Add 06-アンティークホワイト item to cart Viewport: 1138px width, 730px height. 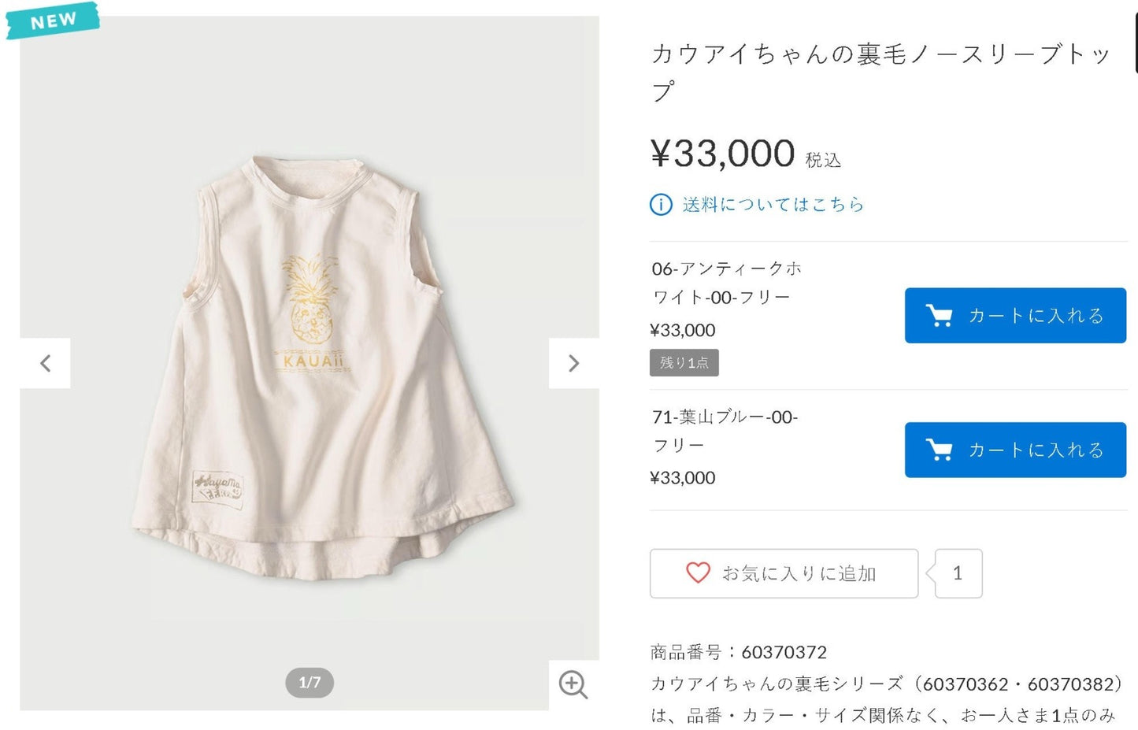[x=1015, y=316]
